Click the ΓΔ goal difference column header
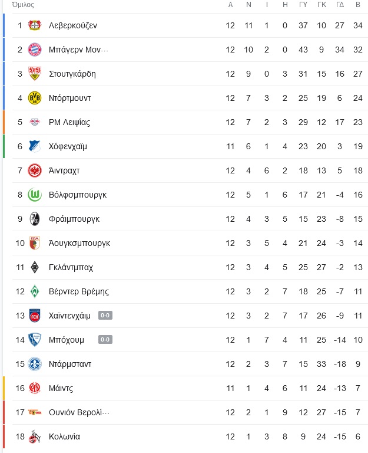368x453 pixels. tap(340, 5)
